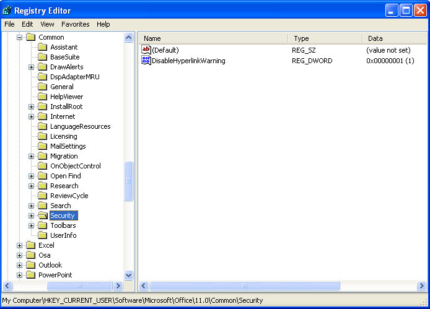Click the HelpViewer folder icon
This screenshot has height=309, width=430.
click(43, 97)
